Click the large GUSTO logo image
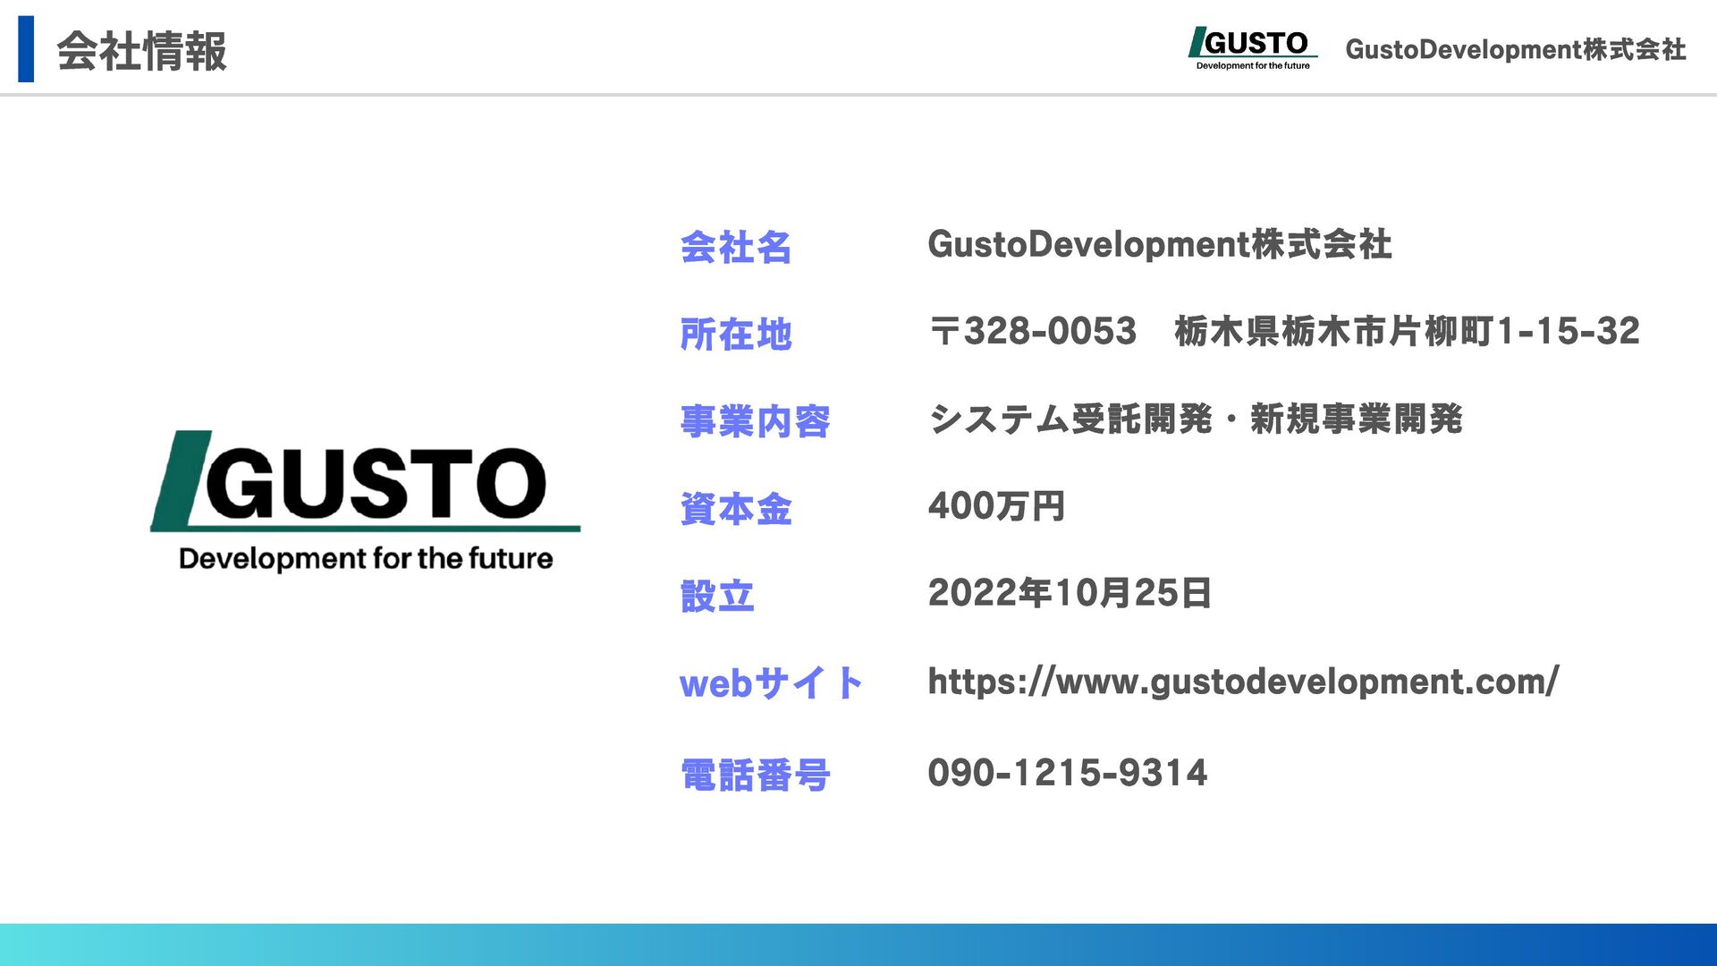 click(366, 502)
